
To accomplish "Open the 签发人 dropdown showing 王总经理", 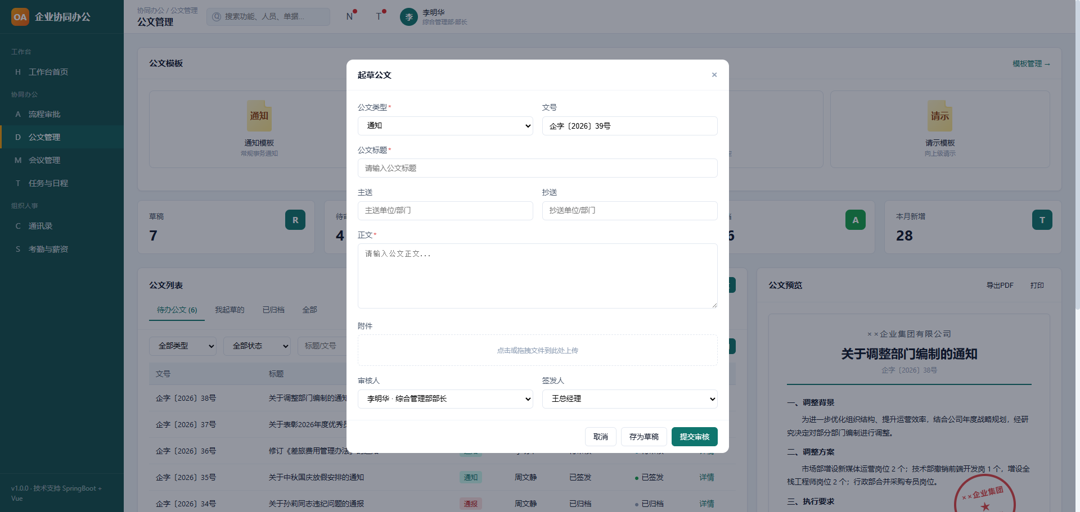I will [x=630, y=399].
